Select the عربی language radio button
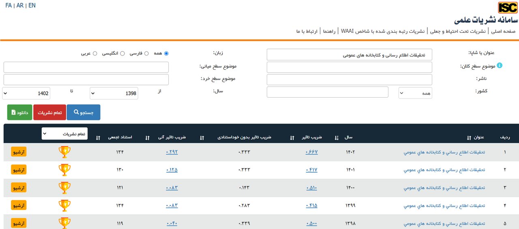Image resolution: width=519 pixels, height=229 pixels. [x=95, y=54]
